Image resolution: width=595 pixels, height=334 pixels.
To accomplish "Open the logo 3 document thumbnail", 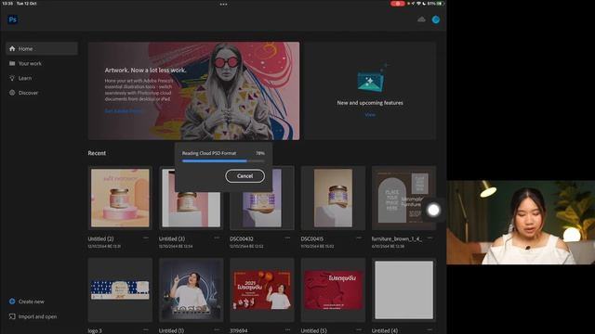I will point(120,290).
